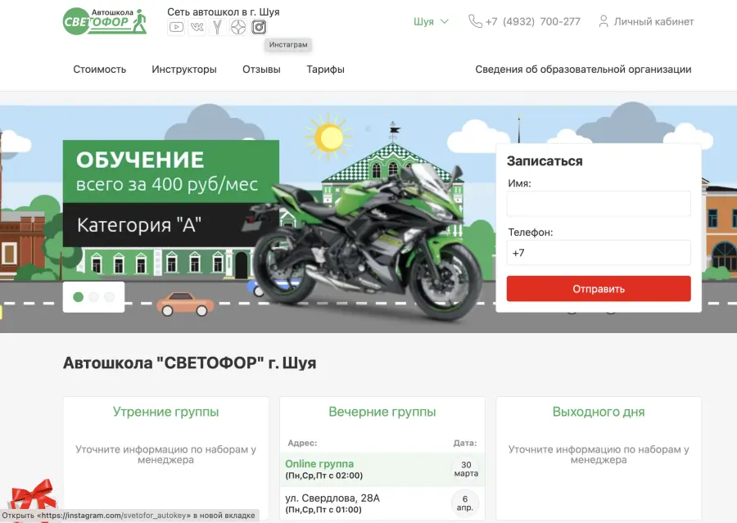Click the Svetofor autoschool logo
737x523 pixels.
point(105,21)
